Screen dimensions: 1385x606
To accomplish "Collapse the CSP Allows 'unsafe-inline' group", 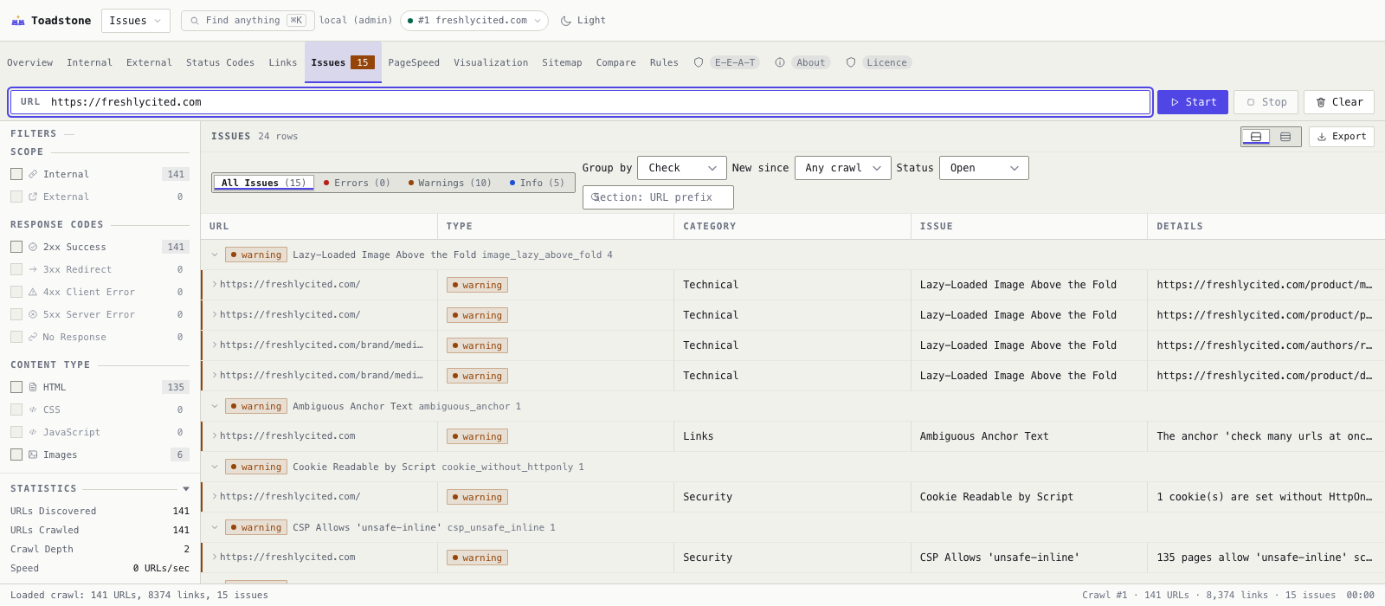I will [x=215, y=527].
